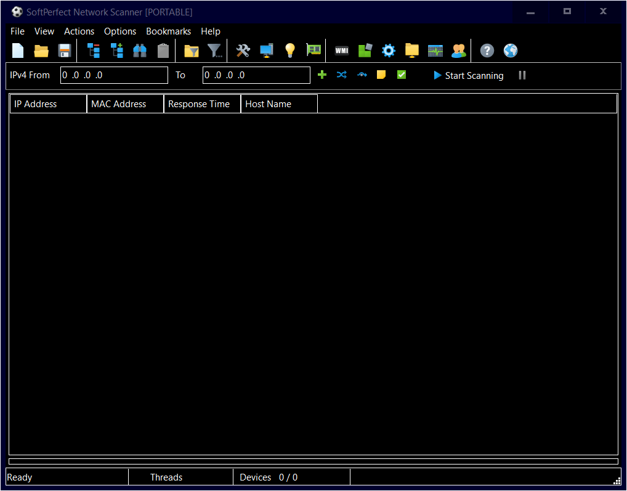Screen dimensions: 627x491
Task: Click the Start Scanning button
Action: [469, 76]
